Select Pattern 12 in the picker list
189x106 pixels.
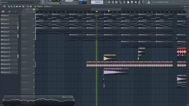[x=9, y=56]
